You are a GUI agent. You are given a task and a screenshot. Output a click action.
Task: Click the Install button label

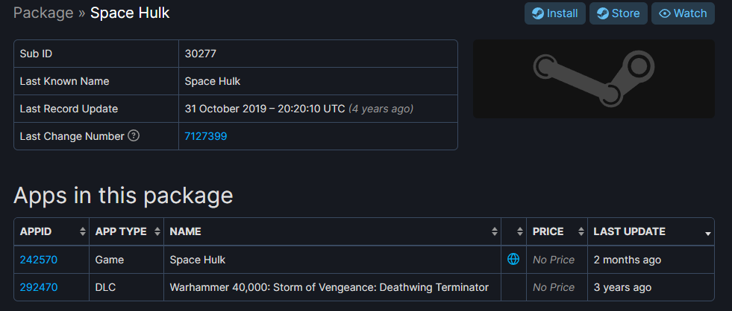pyautogui.click(x=563, y=13)
